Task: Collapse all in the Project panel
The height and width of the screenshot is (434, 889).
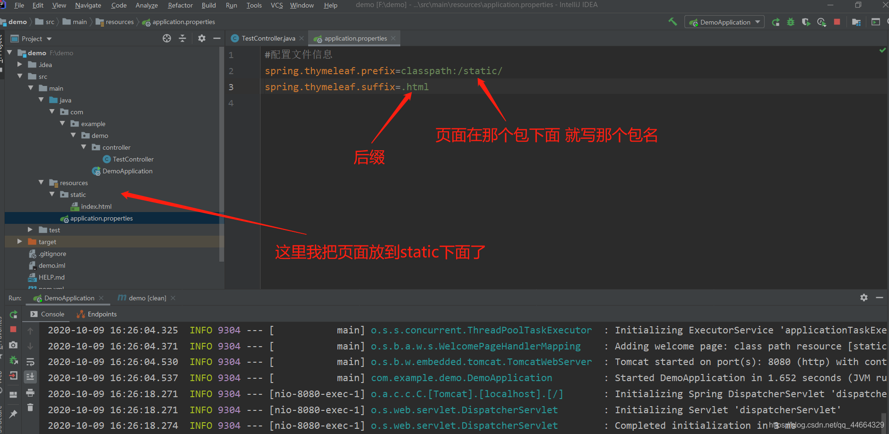Action: (x=183, y=38)
